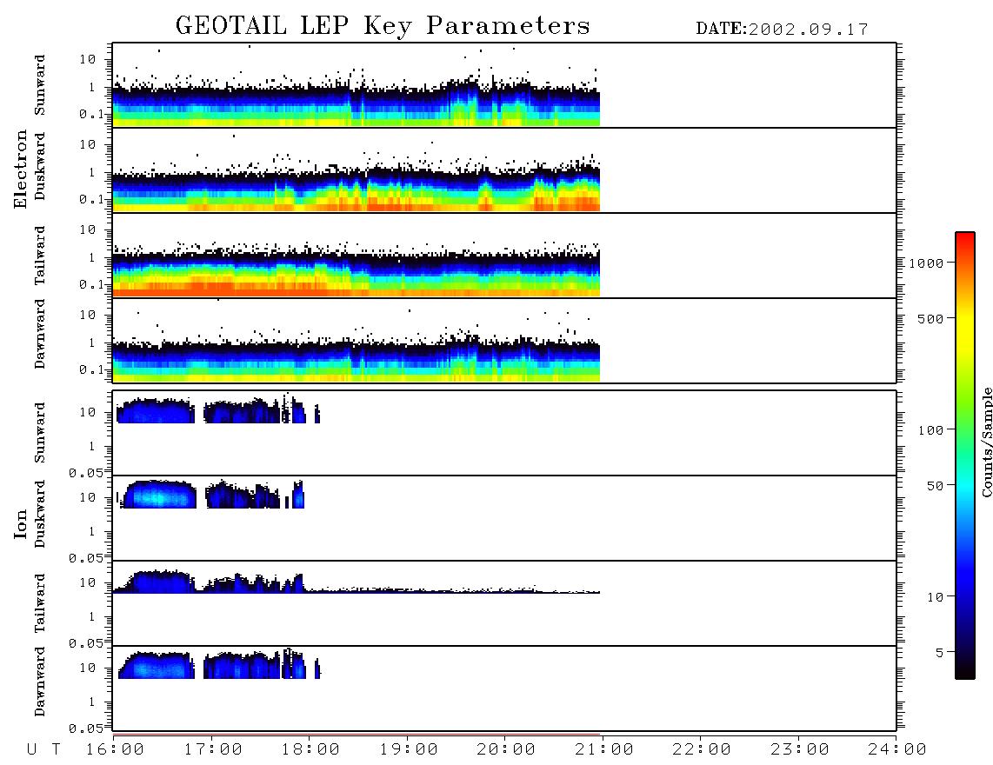The height and width of the screenshot is (765, 993).
Task: Click the Ion Dawnward axis label
Action: tap(40, 682)
